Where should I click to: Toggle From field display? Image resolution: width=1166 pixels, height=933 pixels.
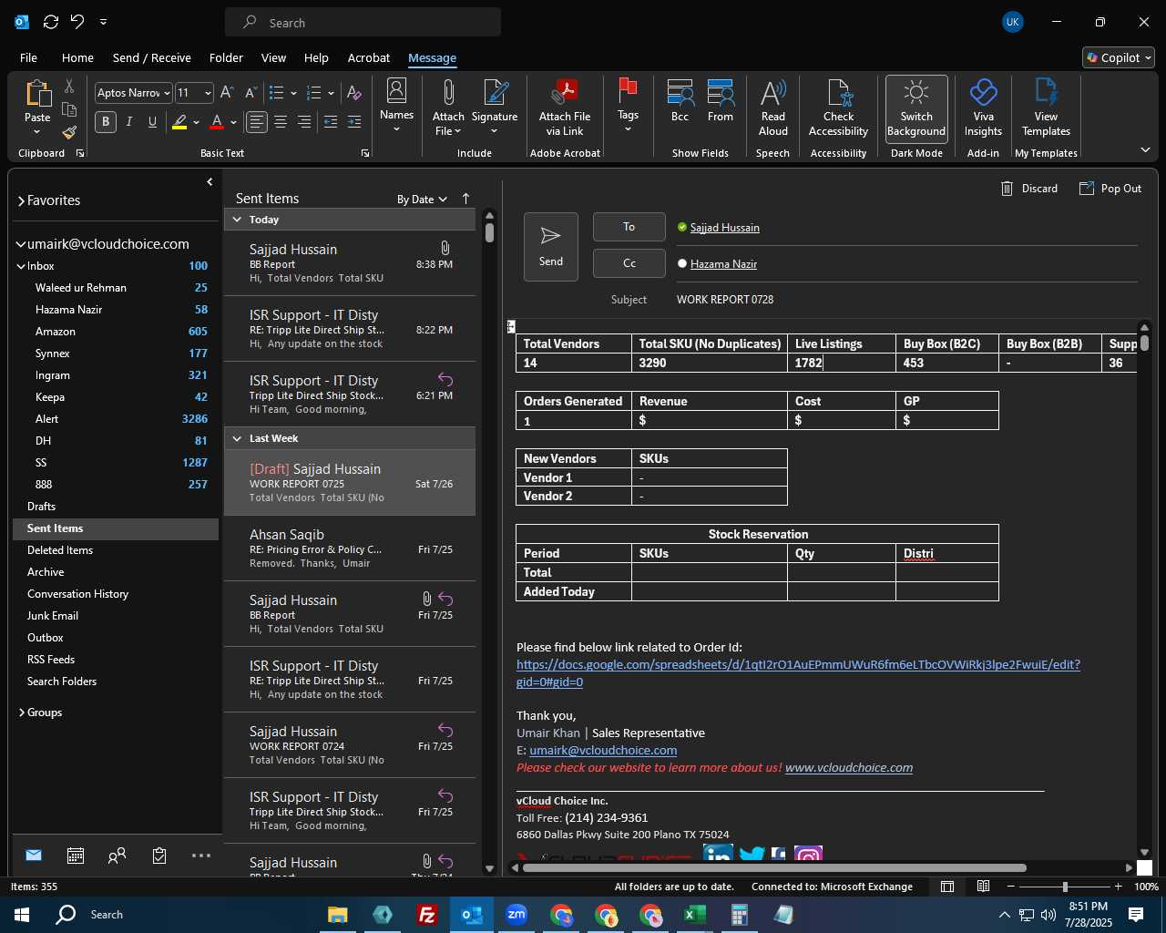click(x=721, y=101)
